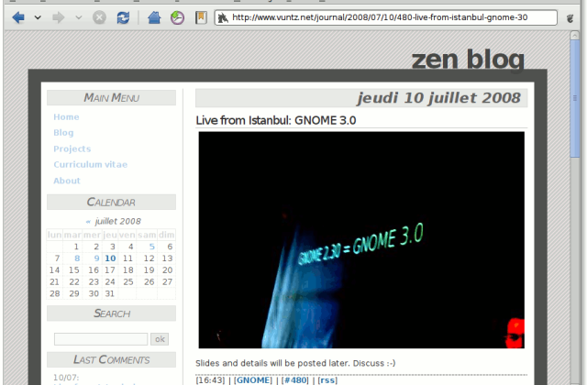The height and width of the screenshot is (385, 587).
Task: Click the Calendar heading
Action: click(111, 202)
